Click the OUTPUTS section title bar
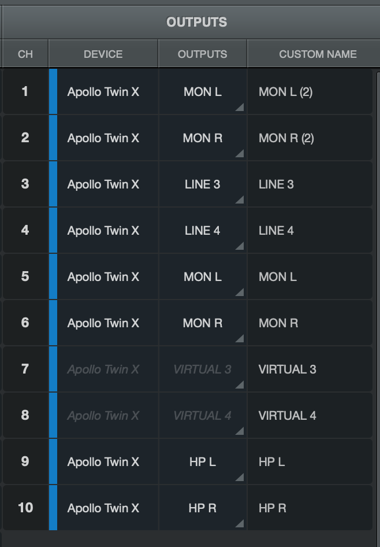Image resolution: width=380 pixels, height=547 pixels. point(196,23)
